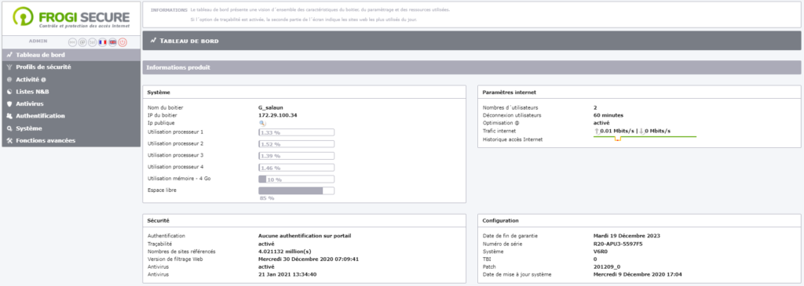
Task: Click memory usage 10 % bar
Action: click(x=296, y=179)
